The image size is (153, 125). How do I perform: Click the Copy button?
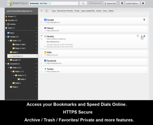coord(54,11)
